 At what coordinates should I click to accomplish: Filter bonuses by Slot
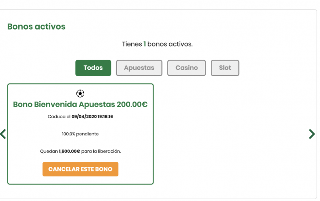click(x=225, y=68)
